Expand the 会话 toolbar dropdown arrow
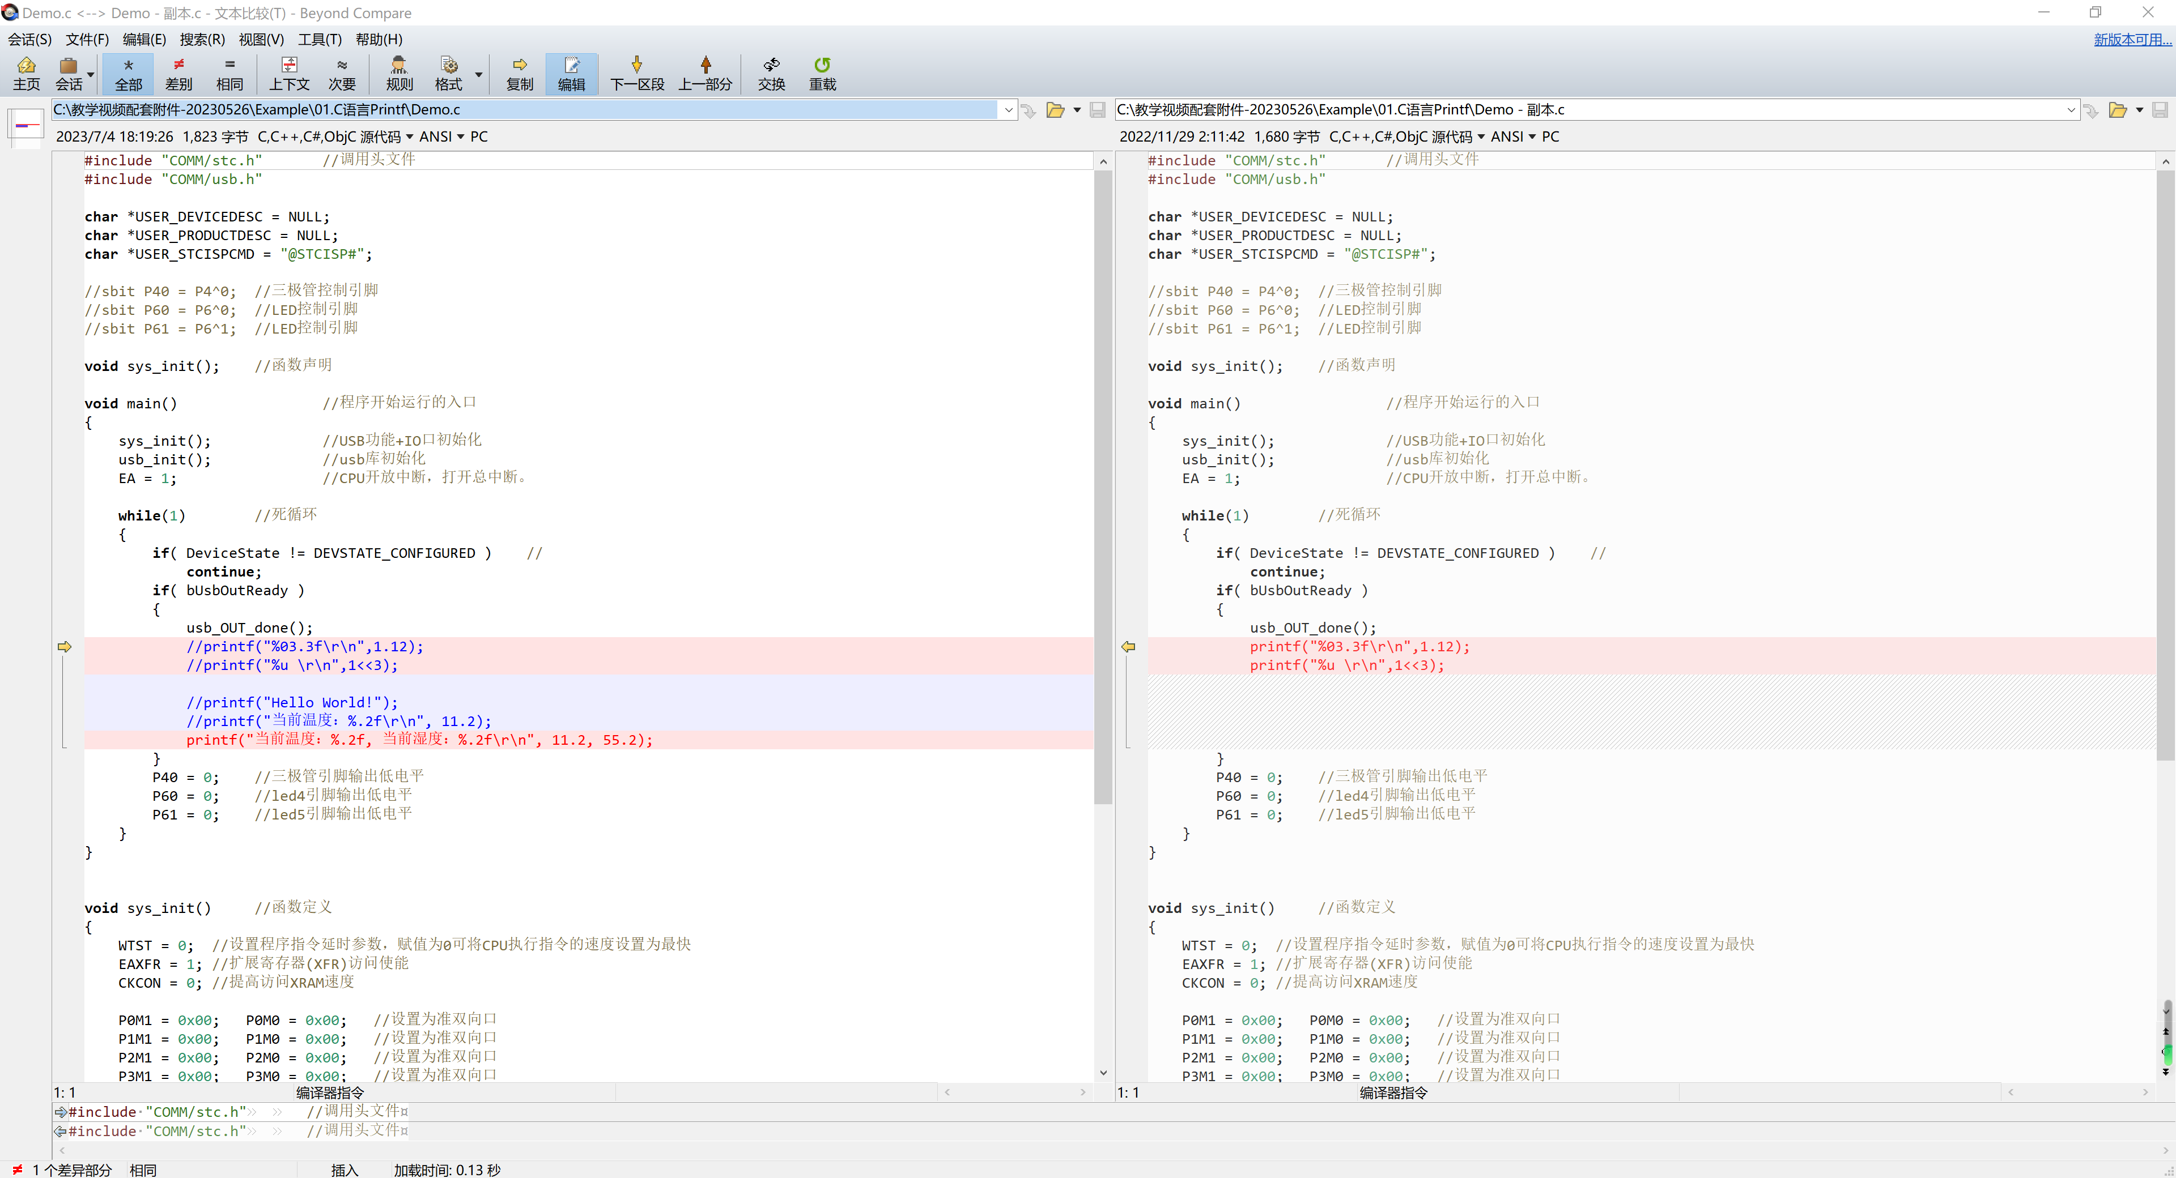Viewport: 2176px width, 1178px height. tap(91, 74)
